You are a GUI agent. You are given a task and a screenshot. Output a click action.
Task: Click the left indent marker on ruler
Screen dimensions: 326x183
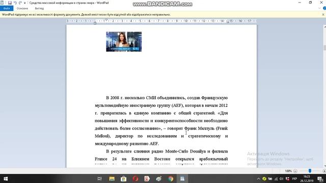pyautogui.click(x=95, y=23)
